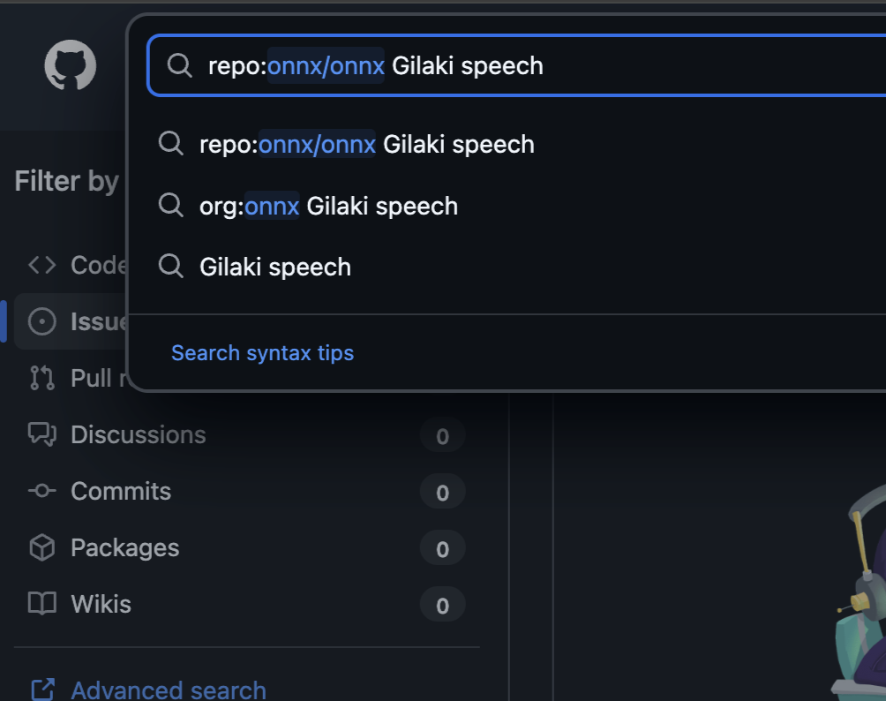This screenshot has height=701, width=886.
Task: Pick the plain 'Gilaki speech' suggestion
Action: (275, 267)
